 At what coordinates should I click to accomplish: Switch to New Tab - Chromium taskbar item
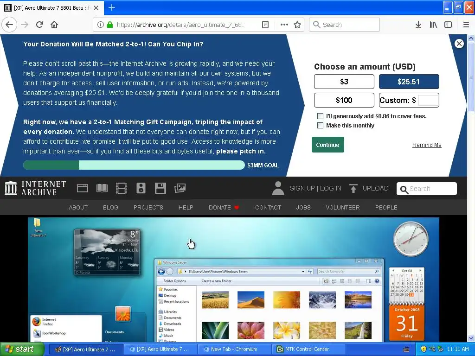[234, 349]
